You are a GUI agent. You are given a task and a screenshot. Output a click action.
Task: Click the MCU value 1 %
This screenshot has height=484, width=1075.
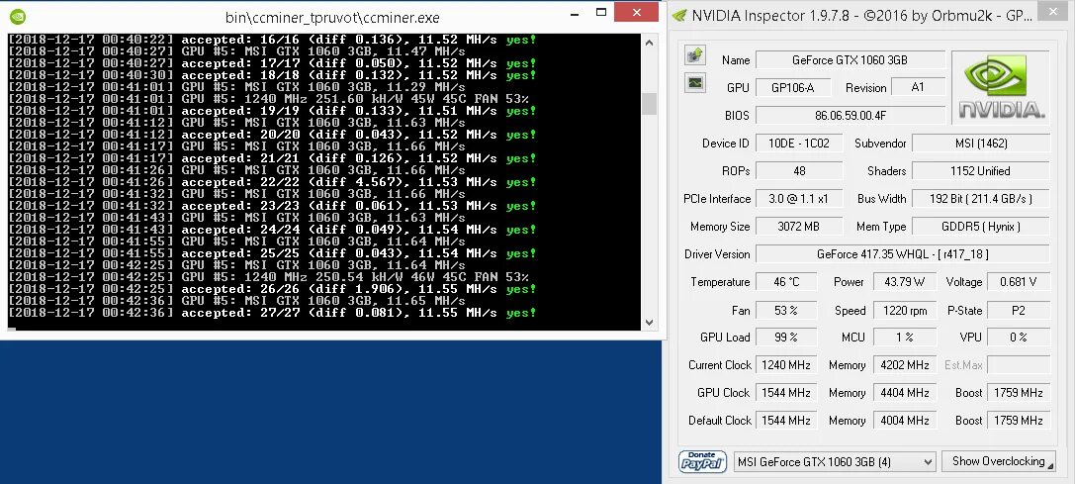904,338
